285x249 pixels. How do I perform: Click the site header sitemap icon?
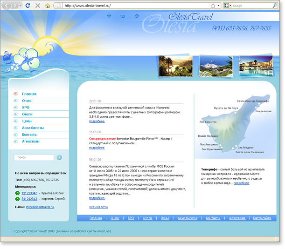click(137, 16)
